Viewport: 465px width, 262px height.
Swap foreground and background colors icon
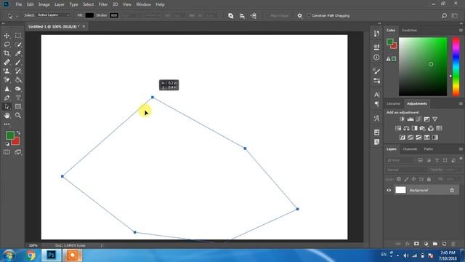[x=18, y=132]
